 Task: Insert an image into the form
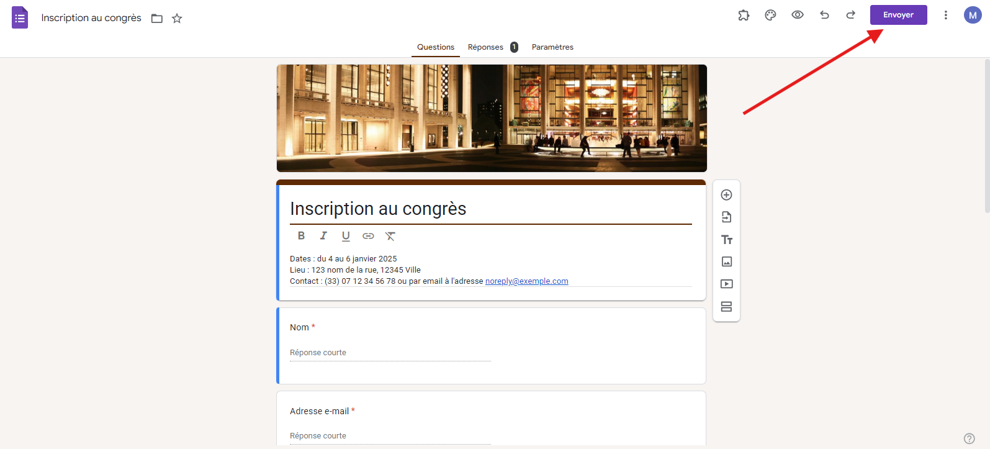coord(726,262)
